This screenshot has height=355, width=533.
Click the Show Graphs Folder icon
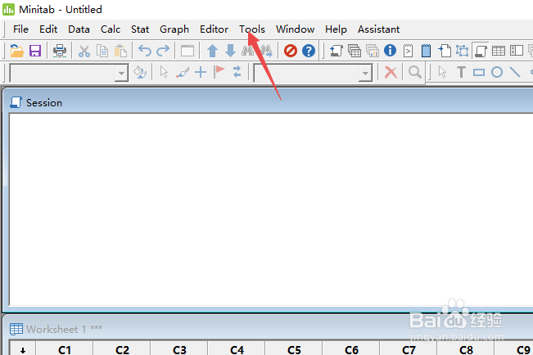pyautogui.click(x=373, y=51)
